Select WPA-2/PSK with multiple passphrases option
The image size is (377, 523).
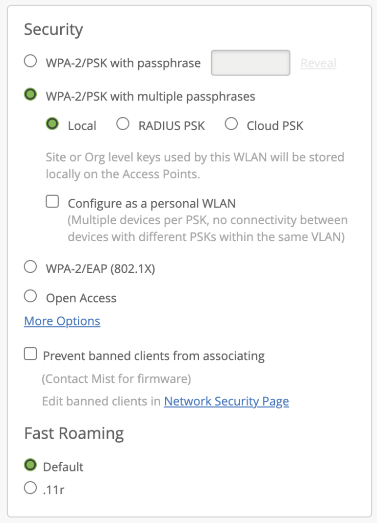[31, 94]
